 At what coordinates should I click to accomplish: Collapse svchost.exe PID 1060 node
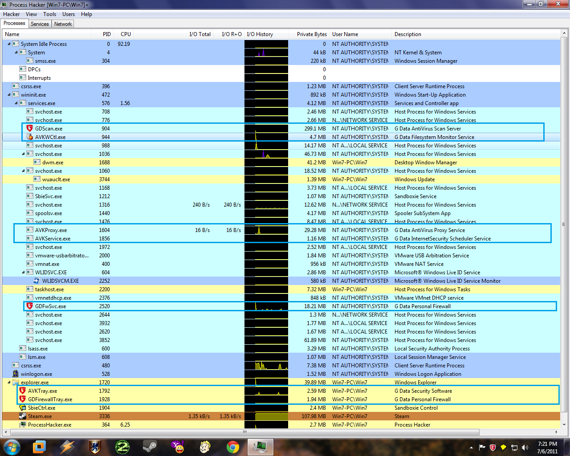pyautogui.click(x=23, y=171)
